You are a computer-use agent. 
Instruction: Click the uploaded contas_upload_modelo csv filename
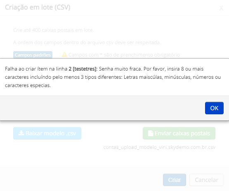(x=159, y=147)
